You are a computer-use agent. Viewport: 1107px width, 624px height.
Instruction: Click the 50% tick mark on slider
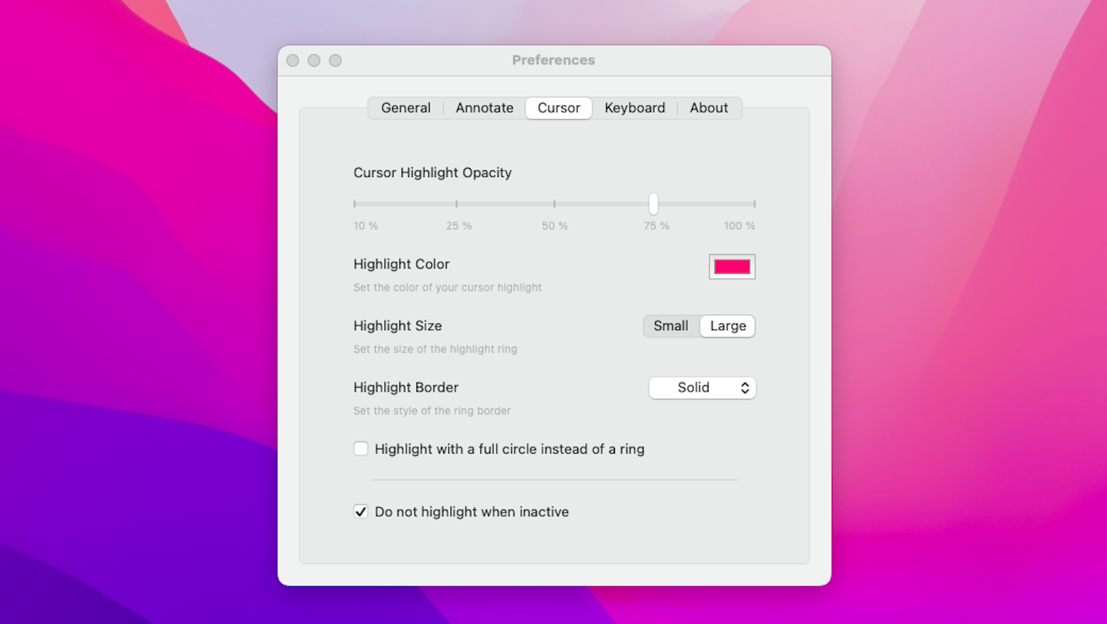coord(554,204)
